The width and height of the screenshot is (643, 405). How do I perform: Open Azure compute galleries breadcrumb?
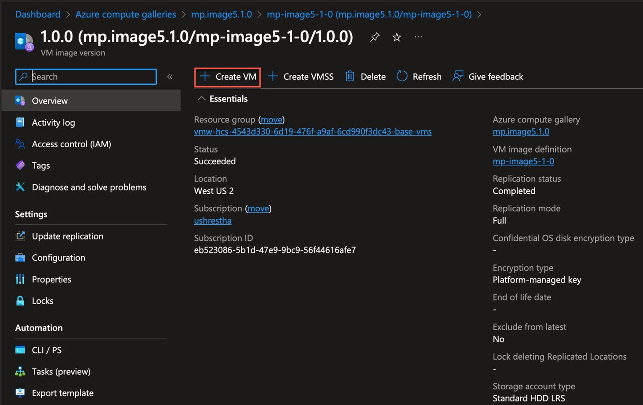[126, 14]
